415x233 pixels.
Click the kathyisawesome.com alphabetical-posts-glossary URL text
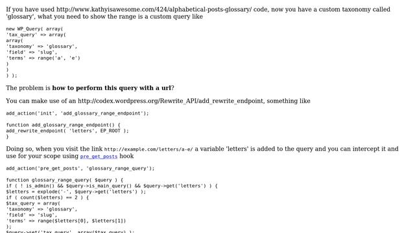tap(154, 10)
